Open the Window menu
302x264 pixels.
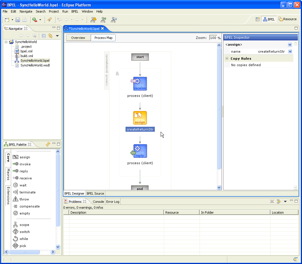(87, 11)
